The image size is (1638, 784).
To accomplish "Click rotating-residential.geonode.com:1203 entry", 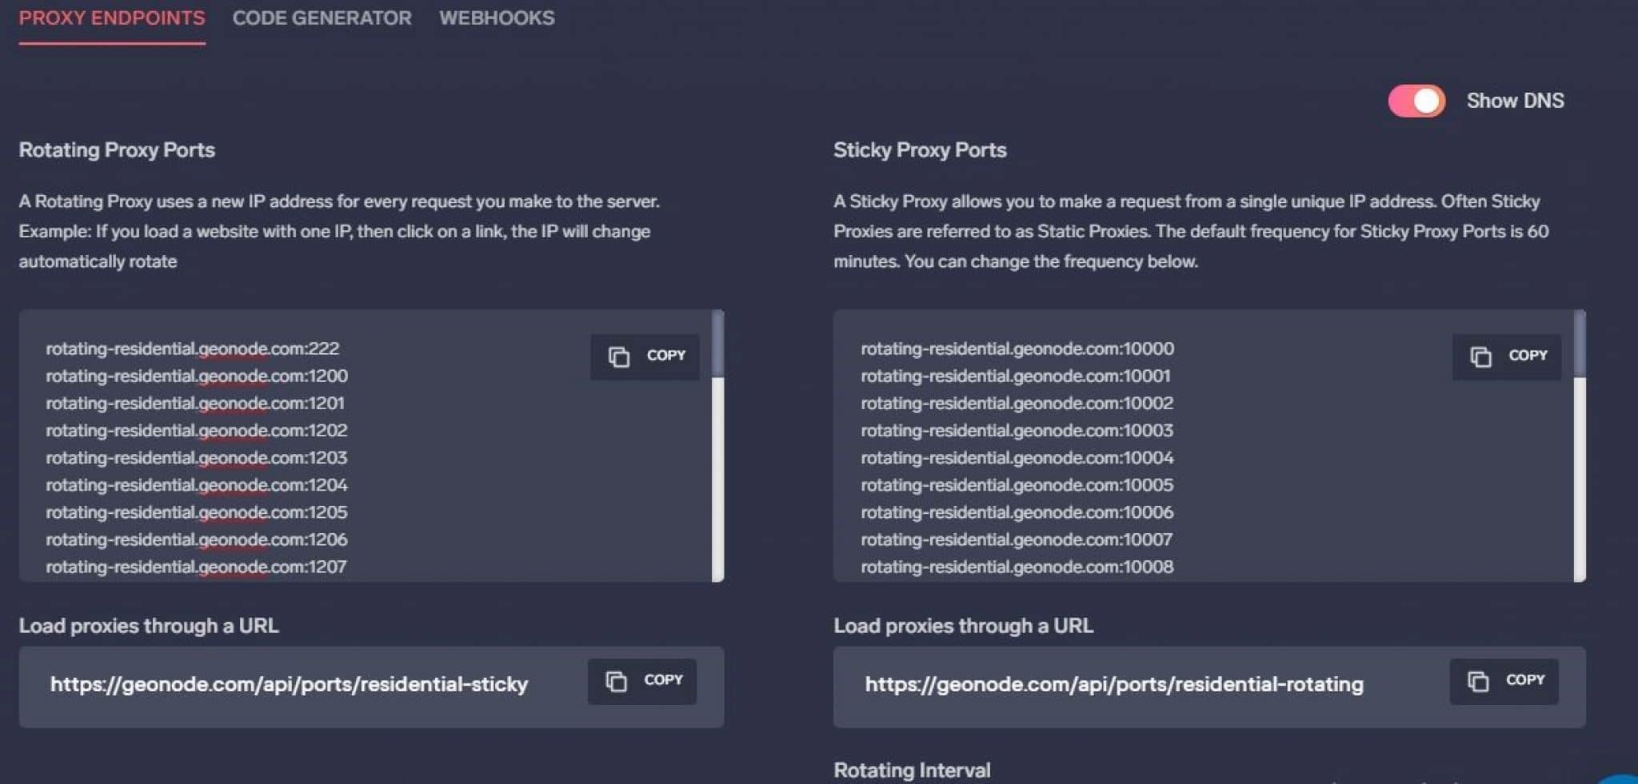I will [197, 457].
